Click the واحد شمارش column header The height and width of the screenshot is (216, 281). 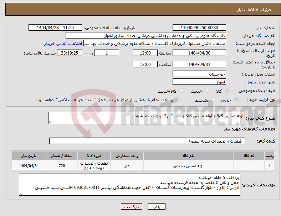(x=127, y=156)
